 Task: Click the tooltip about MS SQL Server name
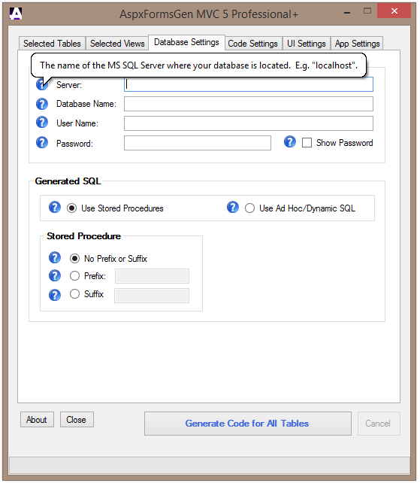pos(198,65)
